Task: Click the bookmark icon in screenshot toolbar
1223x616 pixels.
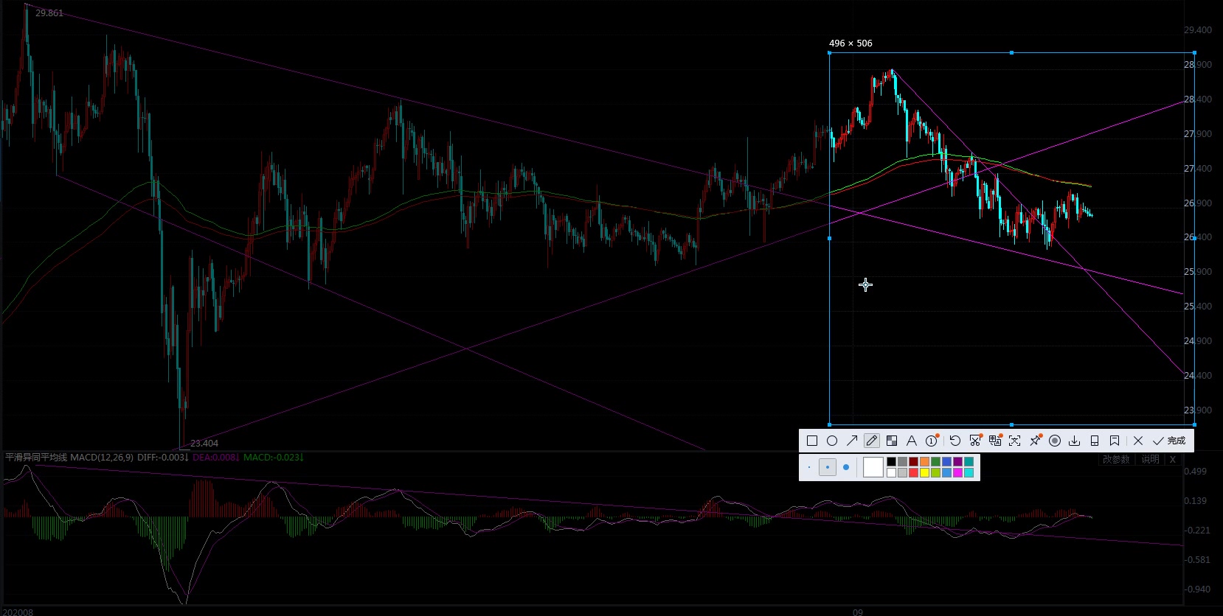Action: [1115, 441]
